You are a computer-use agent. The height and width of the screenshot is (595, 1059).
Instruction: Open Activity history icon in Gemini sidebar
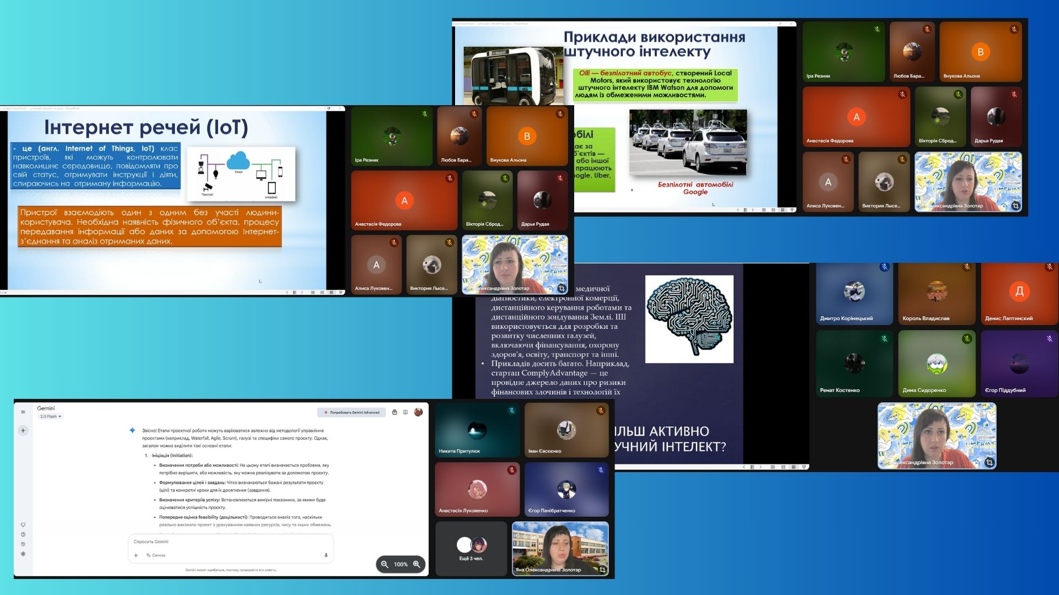(x=23, y=544)
